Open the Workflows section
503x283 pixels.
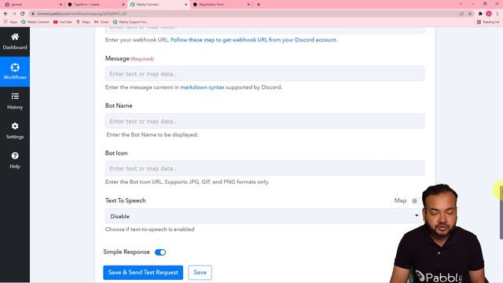[15, 72]
